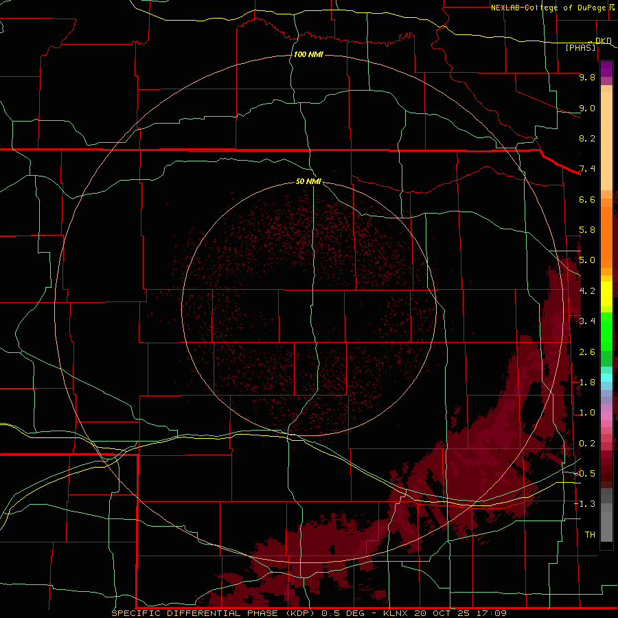Click the 50 NMI range ring label

[x=308, y=181]
